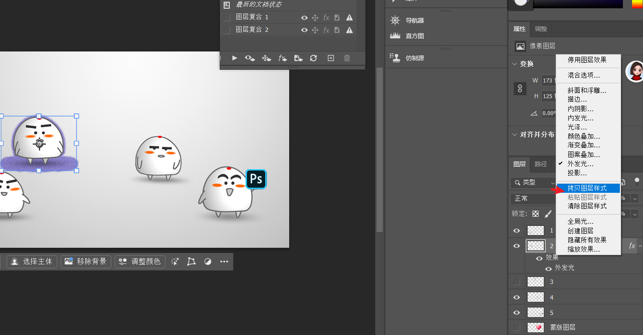Toggle the 外发光 outer glow effect eye
Image resolution: width=643 pixels, height=335 pixels.
[x=549, y=268]
